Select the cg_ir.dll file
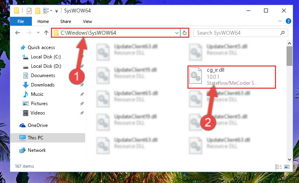This screenshot has width=299, height=183. point(232,77)
